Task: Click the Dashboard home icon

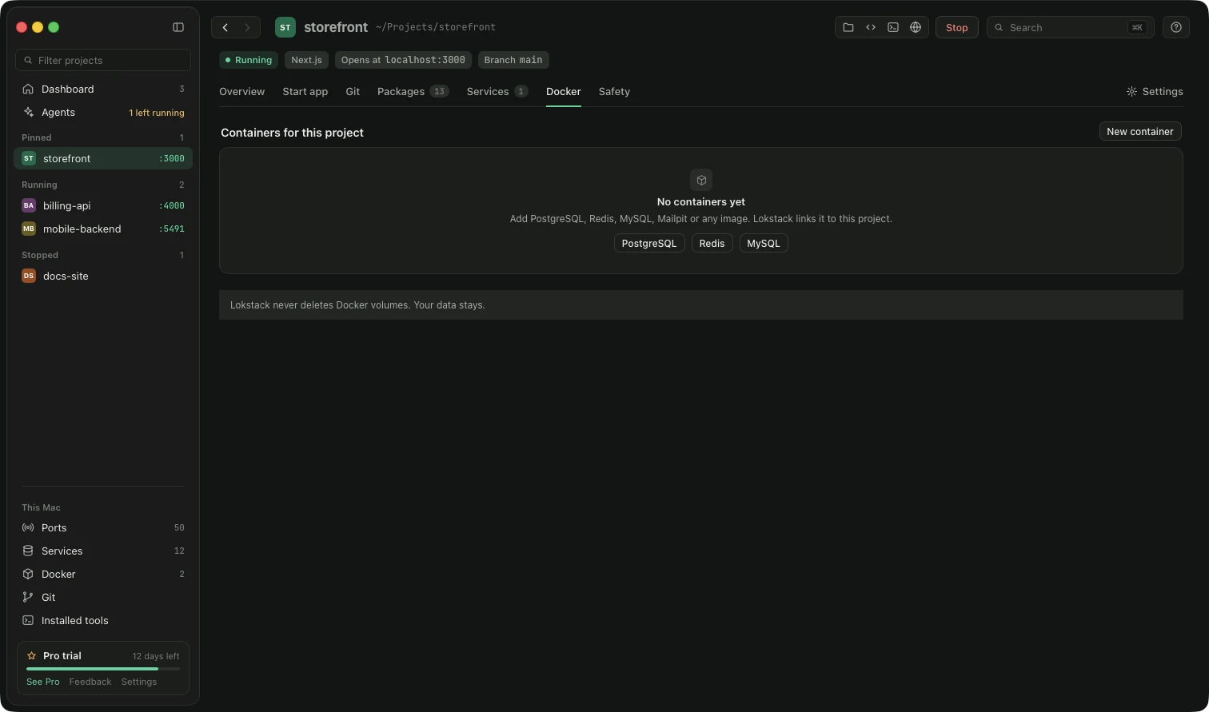Action: pyautogui.click(x=28, y=89)
